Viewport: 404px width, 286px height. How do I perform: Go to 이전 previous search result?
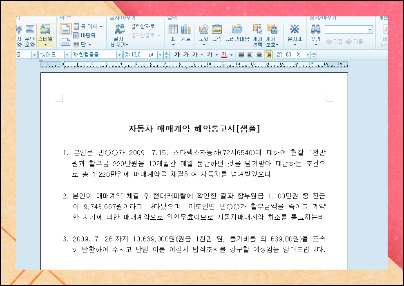334,42
